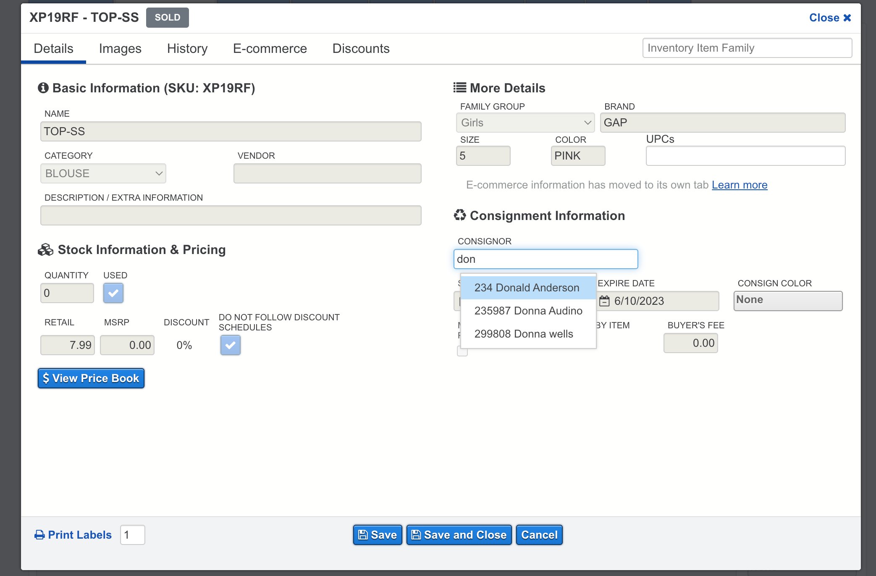
Task: Click the Stock Information boxes icon
Action: click(45, 250)
